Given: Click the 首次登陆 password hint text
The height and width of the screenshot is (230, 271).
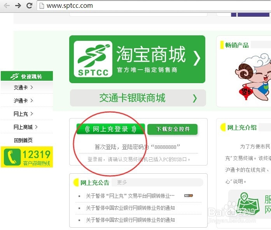Looking at the screenshot, I should click(x=137, y=147).
